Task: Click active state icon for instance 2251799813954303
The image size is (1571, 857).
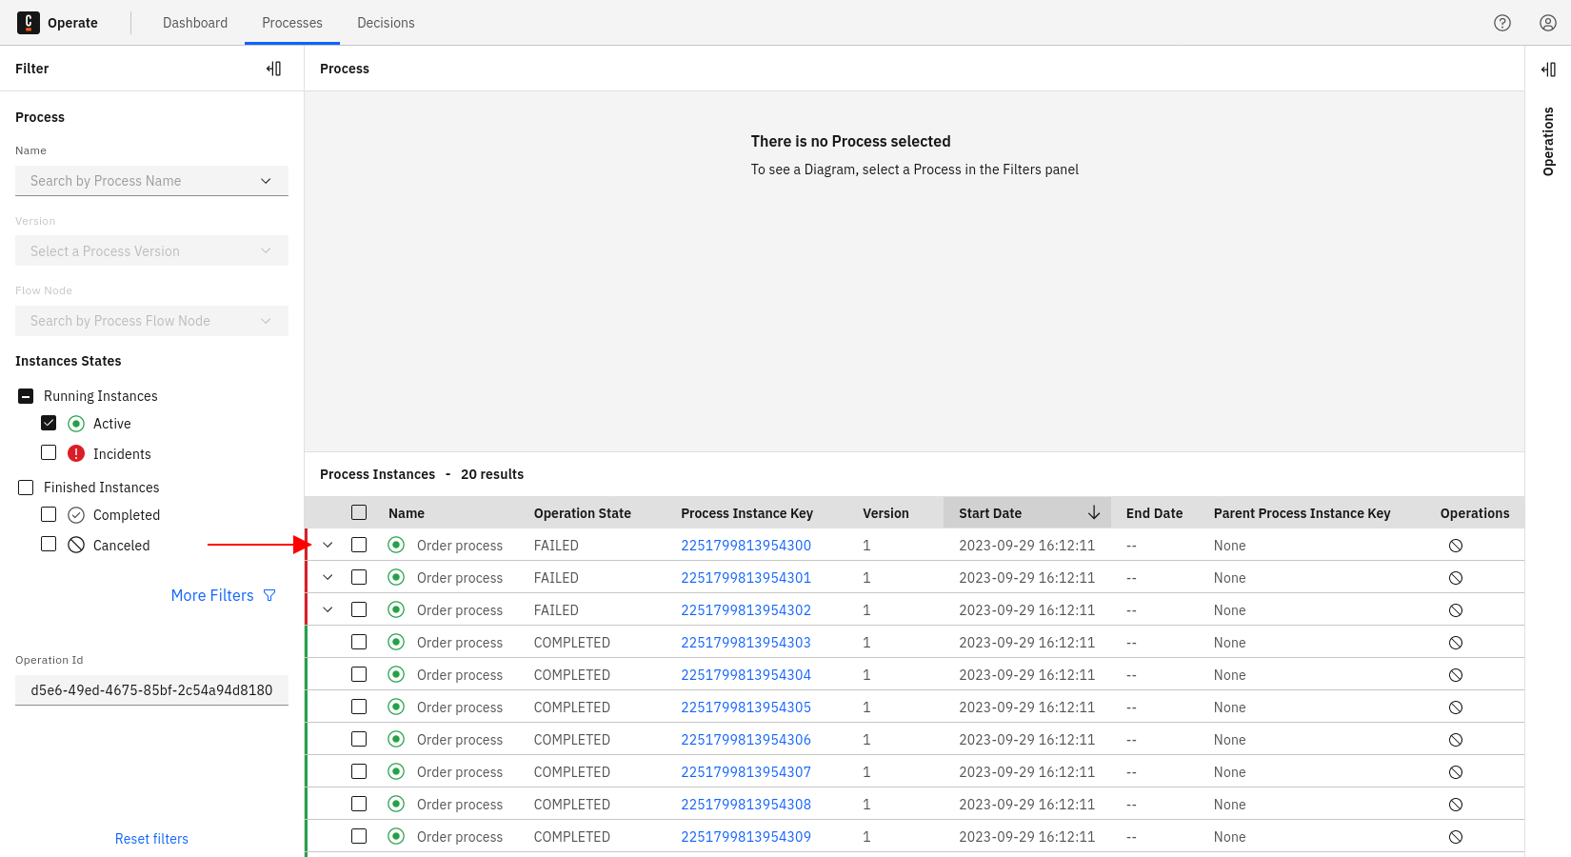Action: coord(396,642)
